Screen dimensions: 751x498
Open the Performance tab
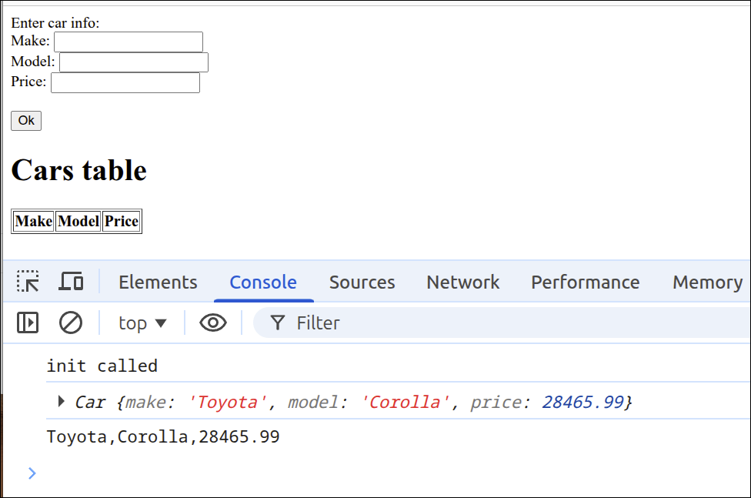pyautogui.click(x=585, y=282)
